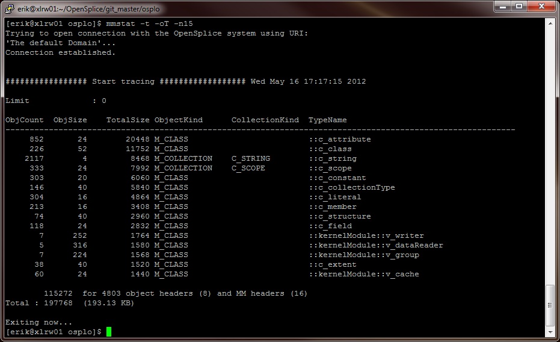Click the PuTTY icon in the title bar
Image resolution: width=560 pixels, height=342 pixels.
pos(9,8)
